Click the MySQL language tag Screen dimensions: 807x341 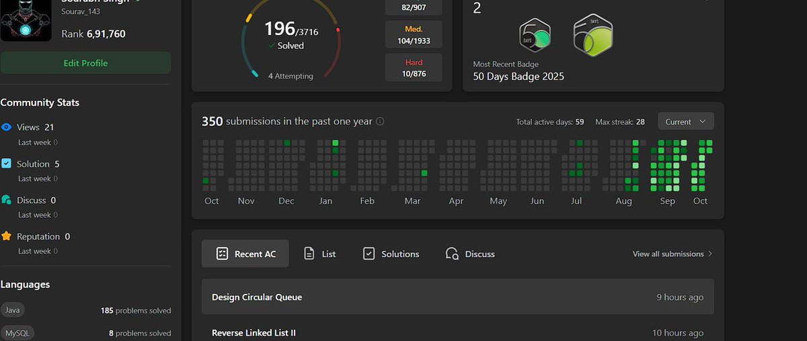point(17,333)
